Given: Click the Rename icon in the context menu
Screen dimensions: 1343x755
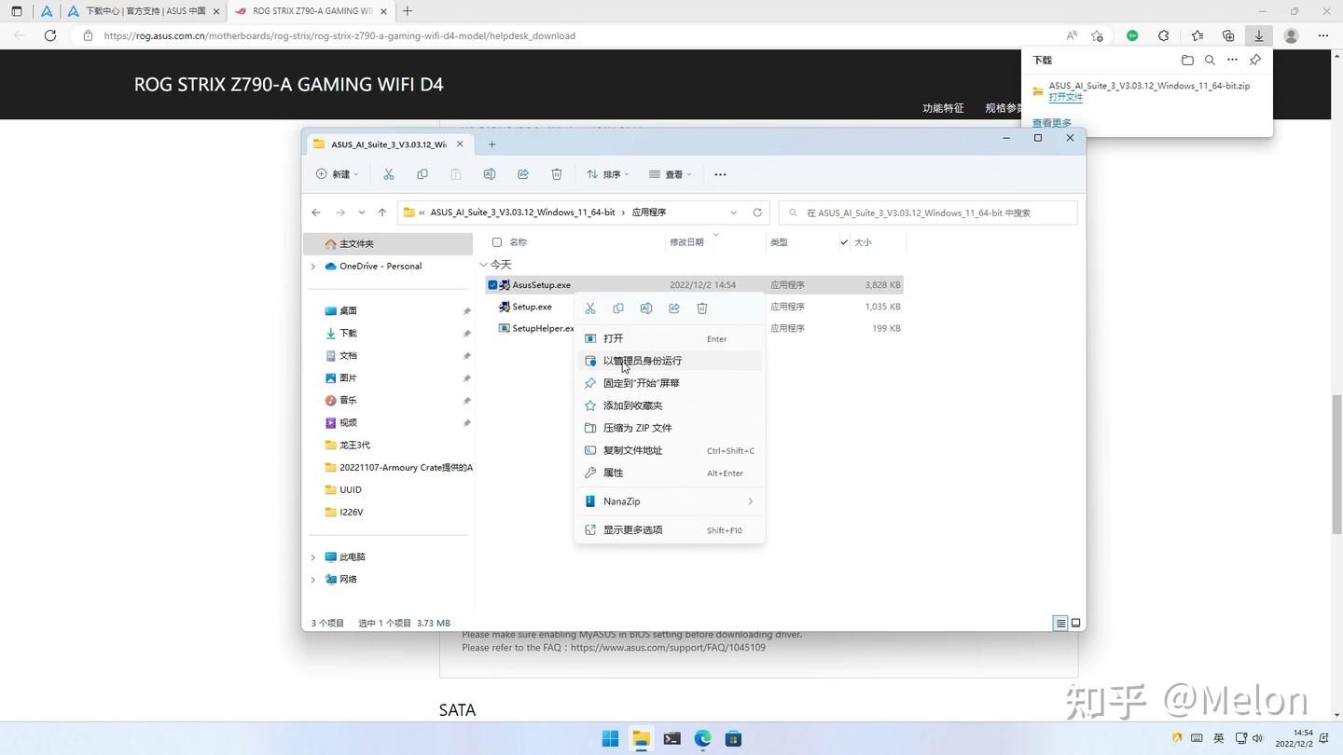Looking at the screenshot, I should click(x=645, y=308).
